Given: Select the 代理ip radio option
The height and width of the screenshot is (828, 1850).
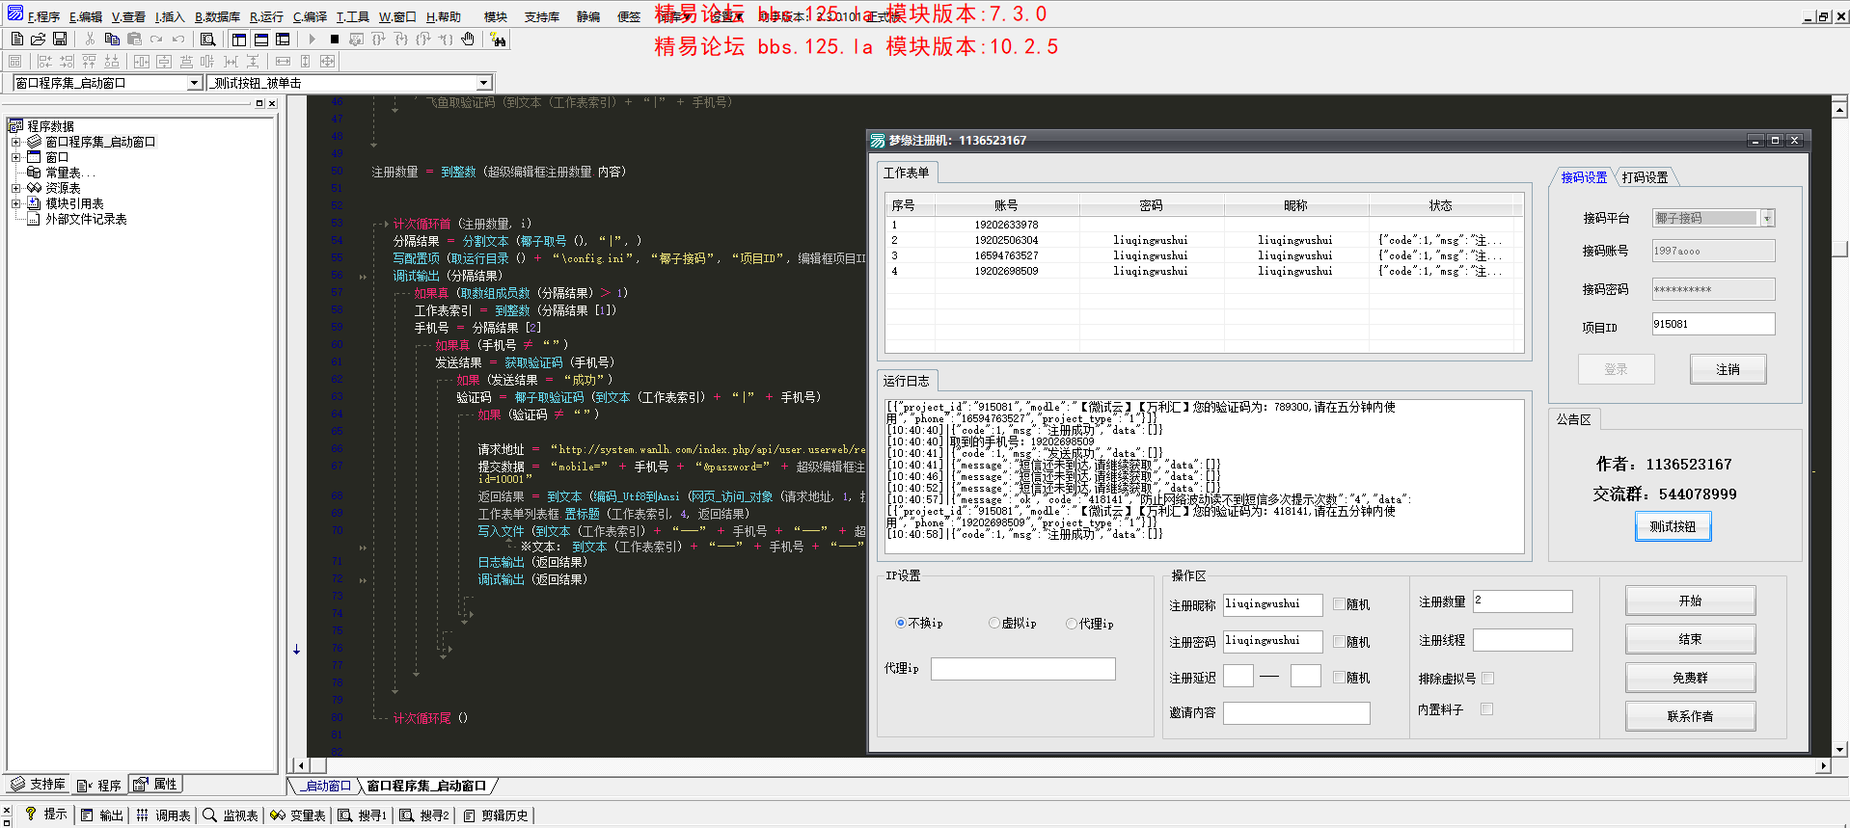Looking at the screenshot, I should [x=1072, y=624].
